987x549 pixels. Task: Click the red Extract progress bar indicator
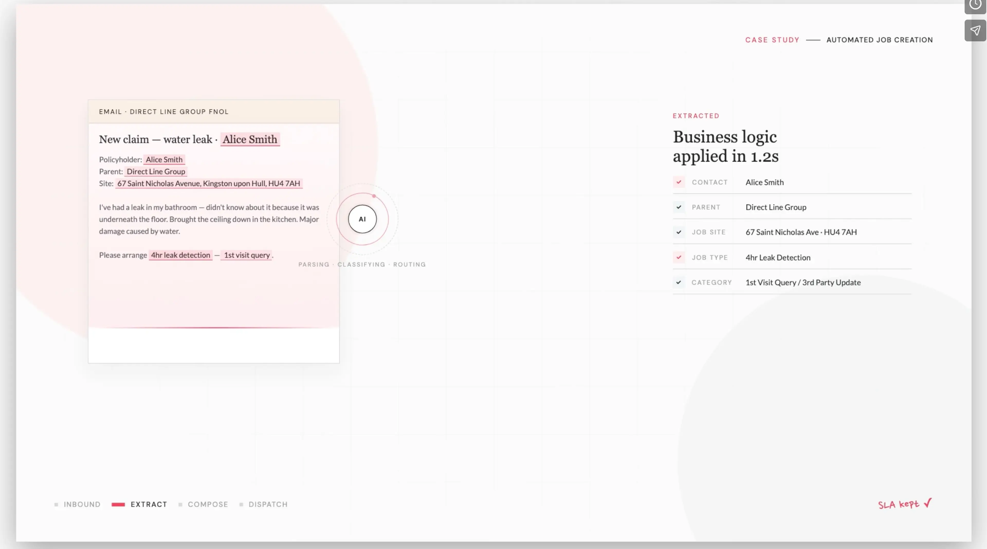pos(118,505)
